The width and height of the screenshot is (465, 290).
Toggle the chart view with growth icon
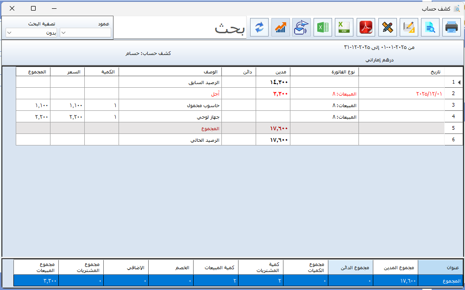tap(280, 27)
